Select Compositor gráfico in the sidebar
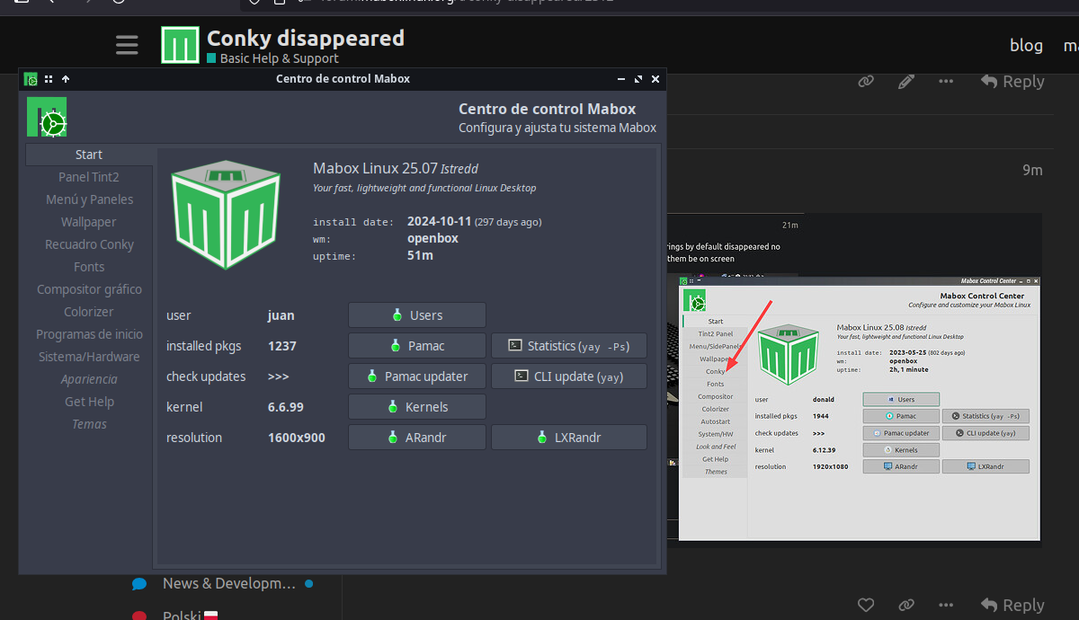1079x620 pixels. (x=89, y=289)
